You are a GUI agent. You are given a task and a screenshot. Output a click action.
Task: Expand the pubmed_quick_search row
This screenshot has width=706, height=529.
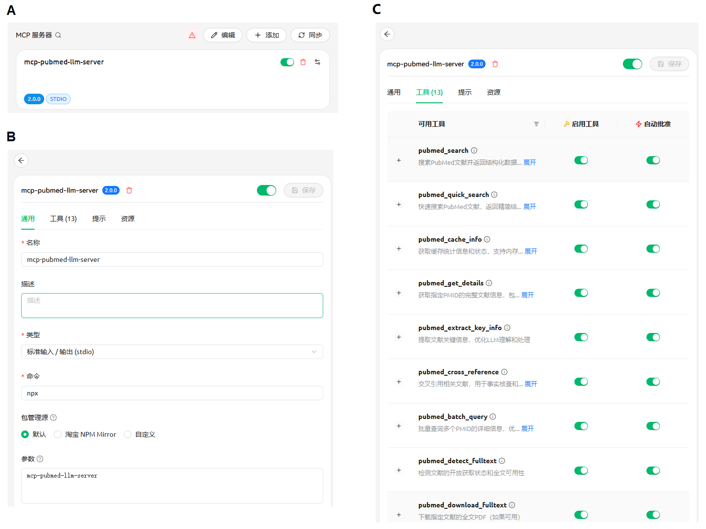tap(399, 205)
